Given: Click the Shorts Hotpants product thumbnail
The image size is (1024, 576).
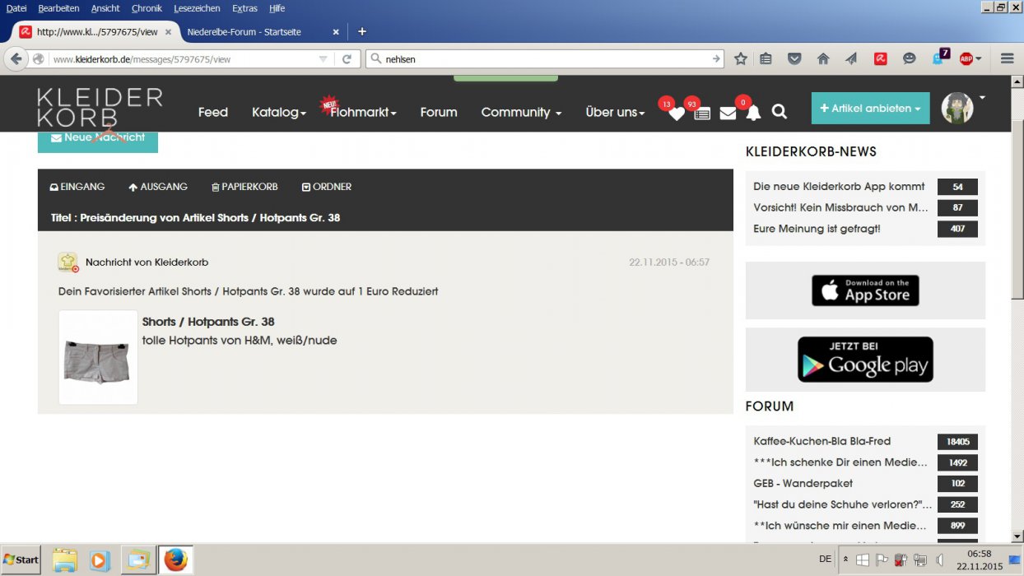Looking at the screenshot, I should pyautogui.click(x=98, y=357).
